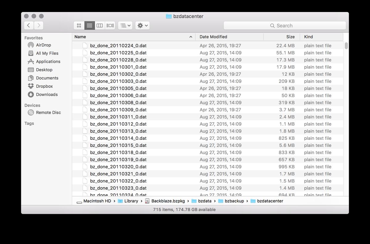Image resolution: width=370 pixels, height=244 pixels.
Task: Go back to previous folder
Action: pyautogui.click(x=29, y=26)
